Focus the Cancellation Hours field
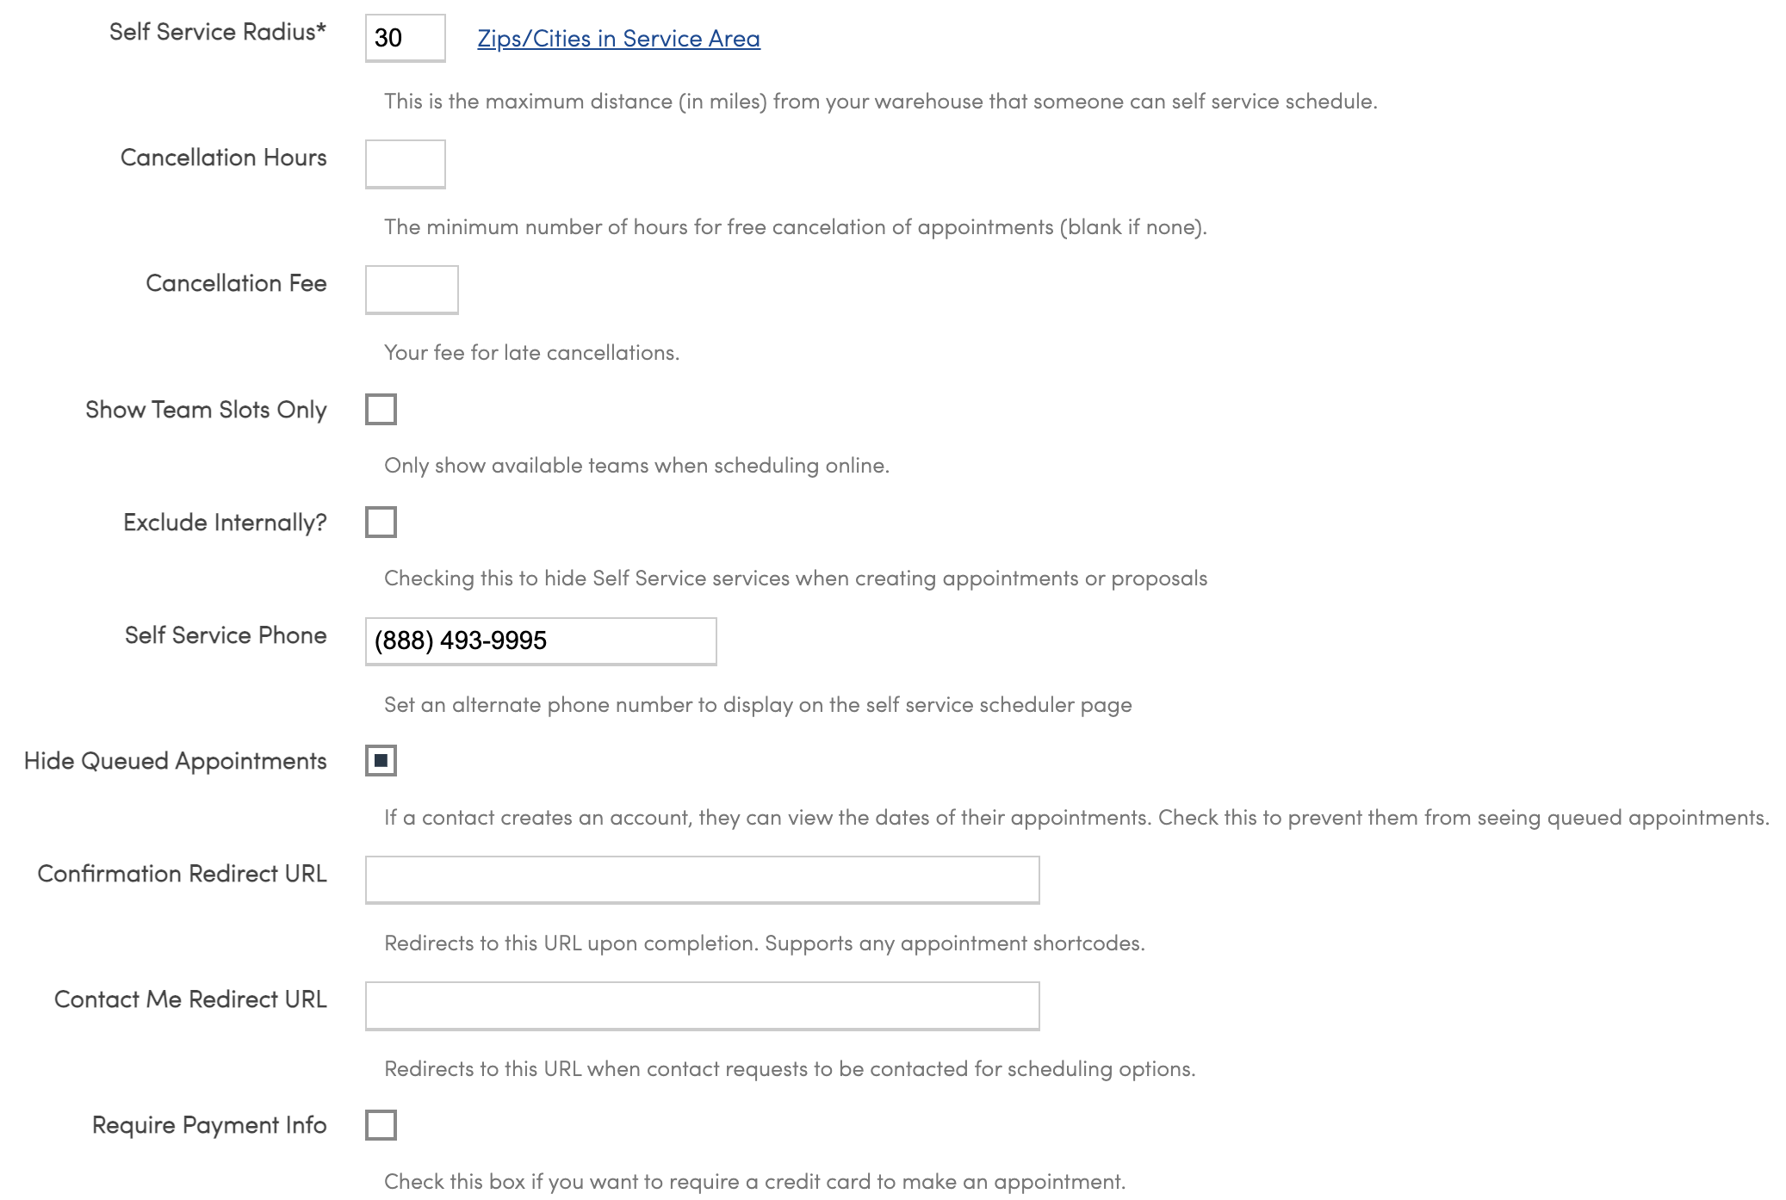1786x1200 pixels. click(x=405, y=164)
